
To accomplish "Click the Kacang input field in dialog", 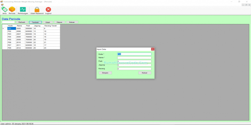I will pos(134,69).
